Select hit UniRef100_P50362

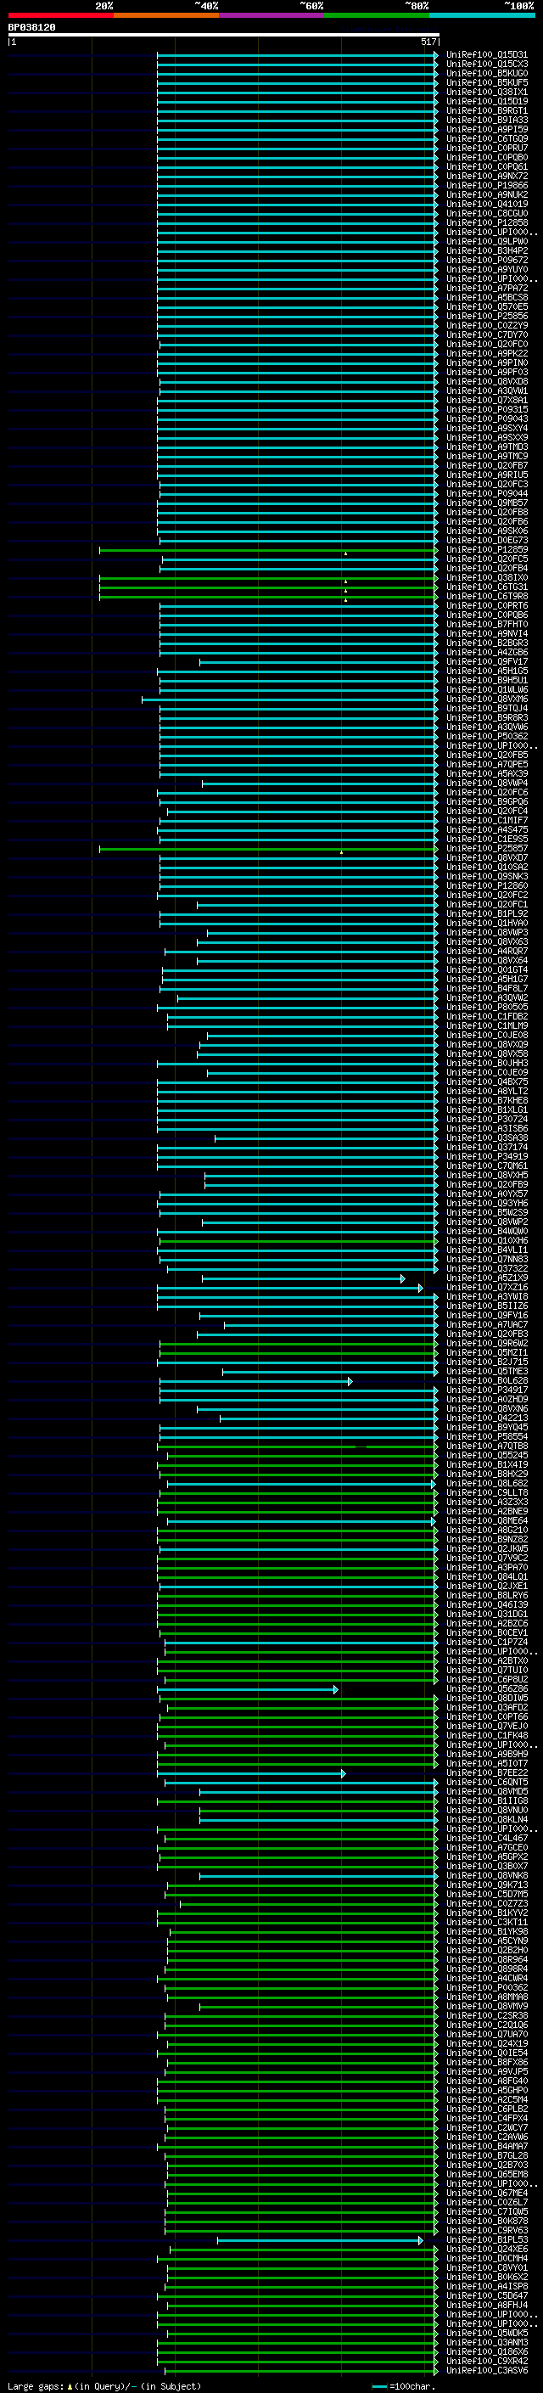(487, 737)
